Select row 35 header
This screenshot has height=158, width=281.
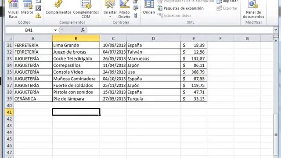pos(9,72)
